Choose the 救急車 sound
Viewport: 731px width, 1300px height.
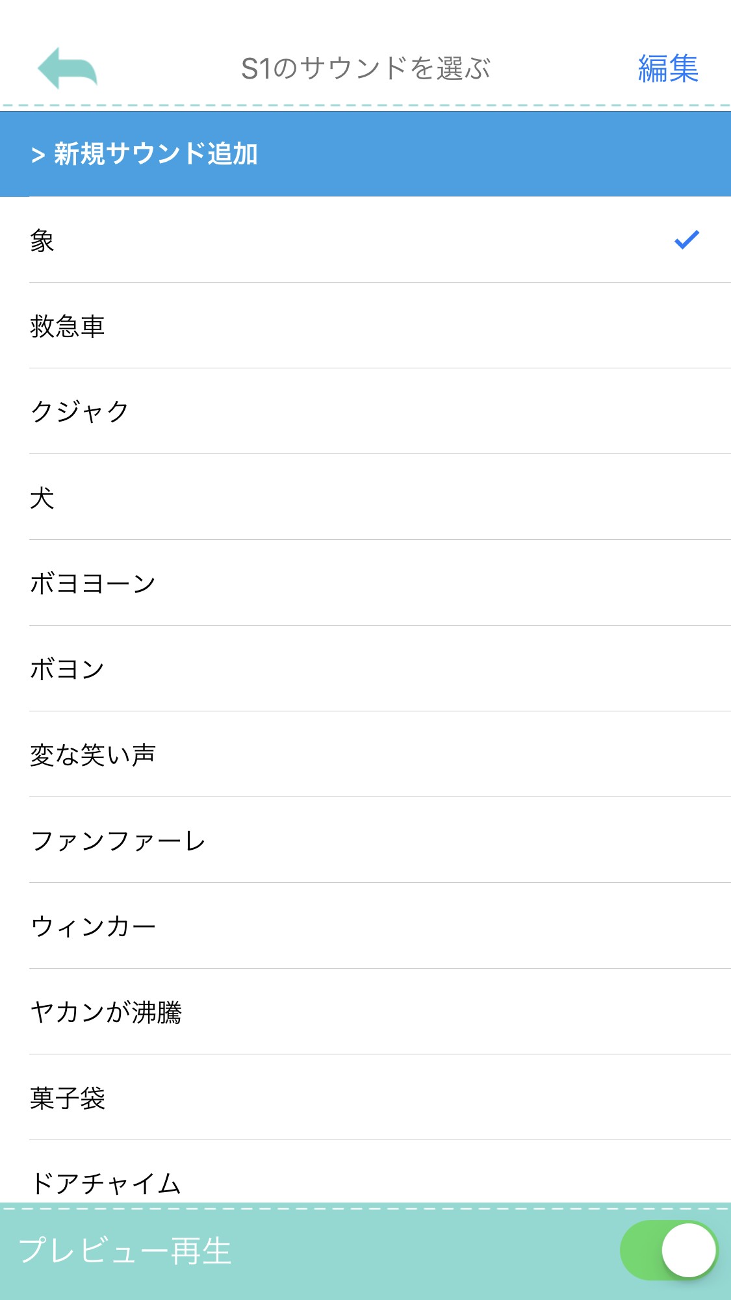tap(68, 326)
